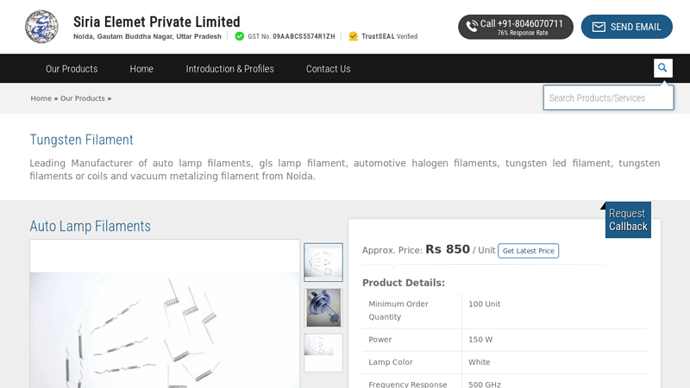Click the Siria Elemet company logo
This screenshot has height=388, width=690.
point(42,27)
